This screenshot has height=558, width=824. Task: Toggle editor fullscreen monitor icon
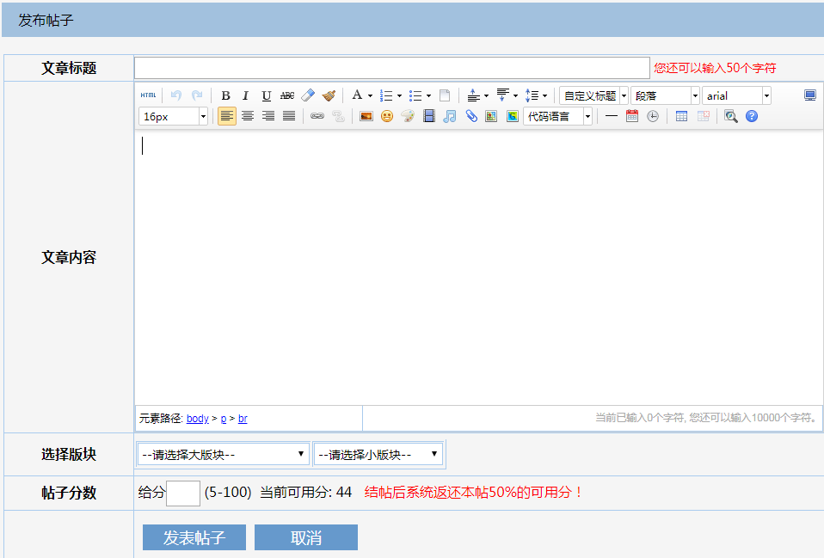click(x=810, y=95)
